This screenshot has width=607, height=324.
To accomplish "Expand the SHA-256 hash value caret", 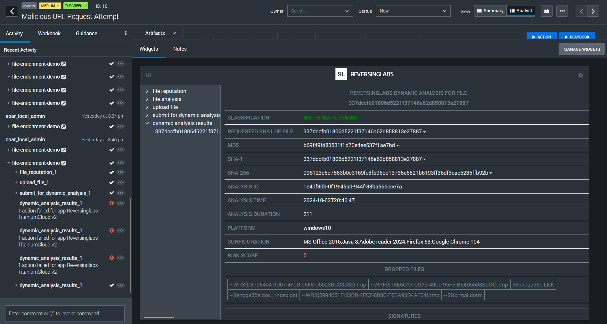I will (491, 173).
